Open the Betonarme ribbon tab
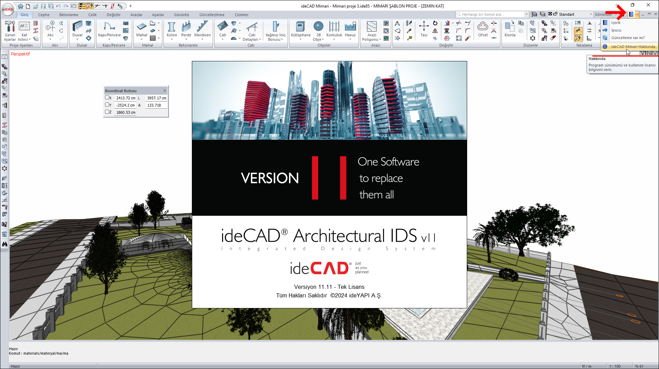This screenshot has height=369, width=659. tap(69, 15)
